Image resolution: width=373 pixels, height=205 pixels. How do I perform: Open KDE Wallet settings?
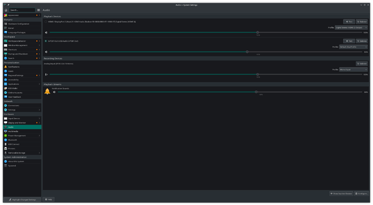point(22,88)
